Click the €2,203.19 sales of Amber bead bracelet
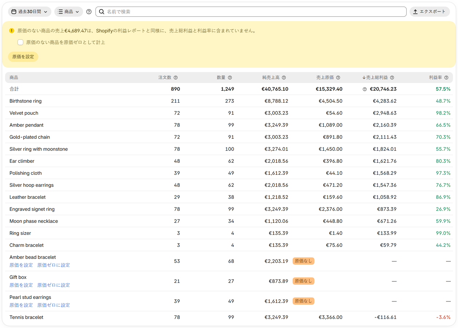Image resolution: width=458 pixels, height=328 pixels. pos(276,261)
